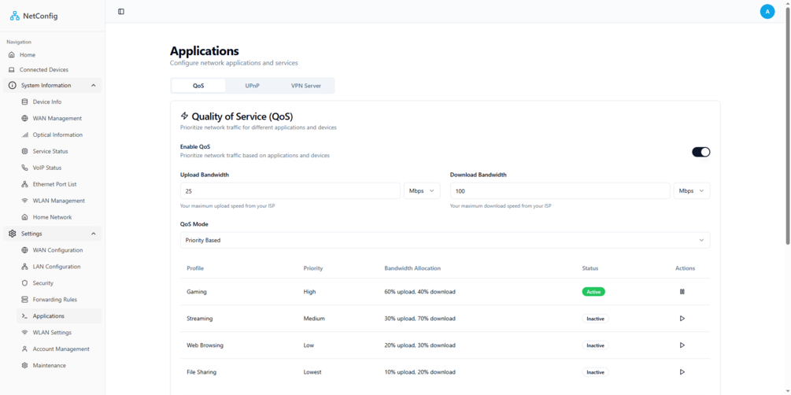Click the NetConfig logo icon
The height and width of the screenshot is (395, 791).
(x=15, y=16)
